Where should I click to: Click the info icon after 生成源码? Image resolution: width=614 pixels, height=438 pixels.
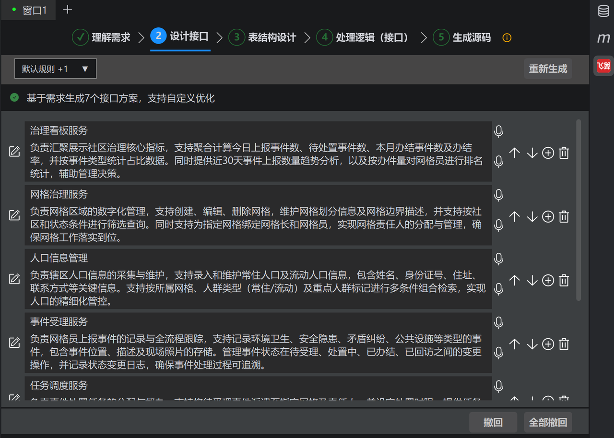(x=507, y=37)
